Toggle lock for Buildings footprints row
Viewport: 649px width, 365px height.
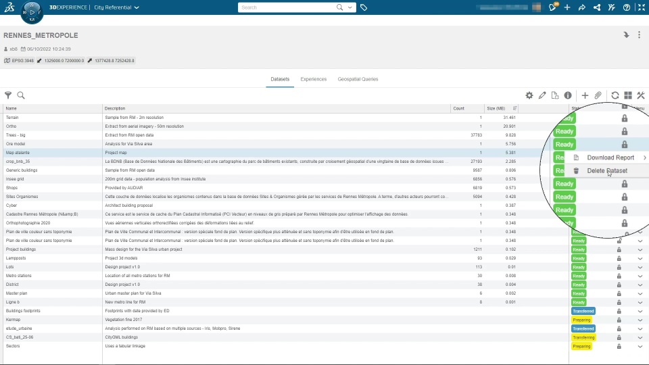(x=619, y=311)
